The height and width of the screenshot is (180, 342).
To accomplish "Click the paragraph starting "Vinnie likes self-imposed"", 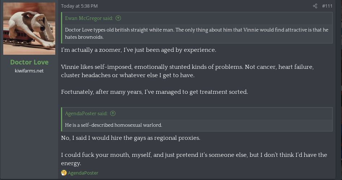I will click(x=187, y=71).
